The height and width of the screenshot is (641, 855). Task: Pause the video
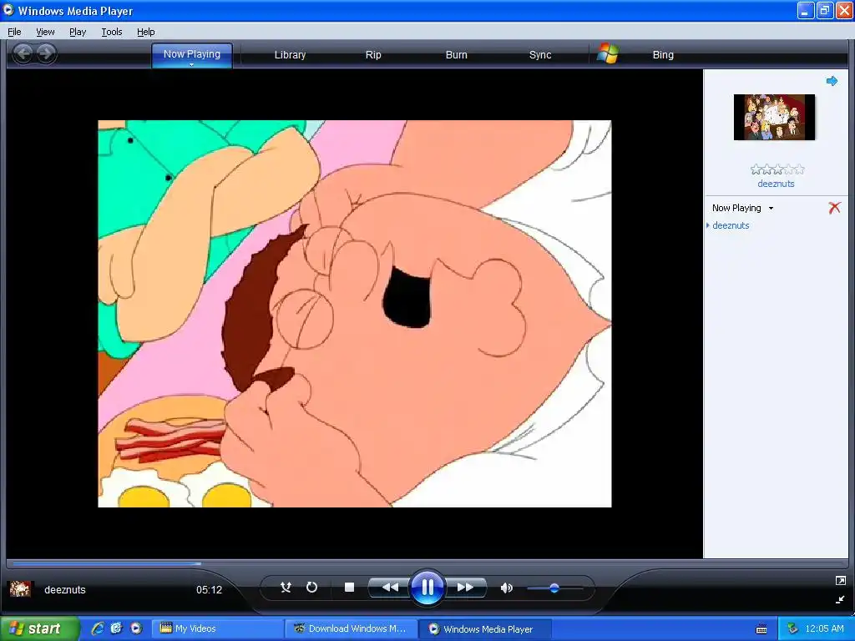pyautogui.click(x=427, y=587)
